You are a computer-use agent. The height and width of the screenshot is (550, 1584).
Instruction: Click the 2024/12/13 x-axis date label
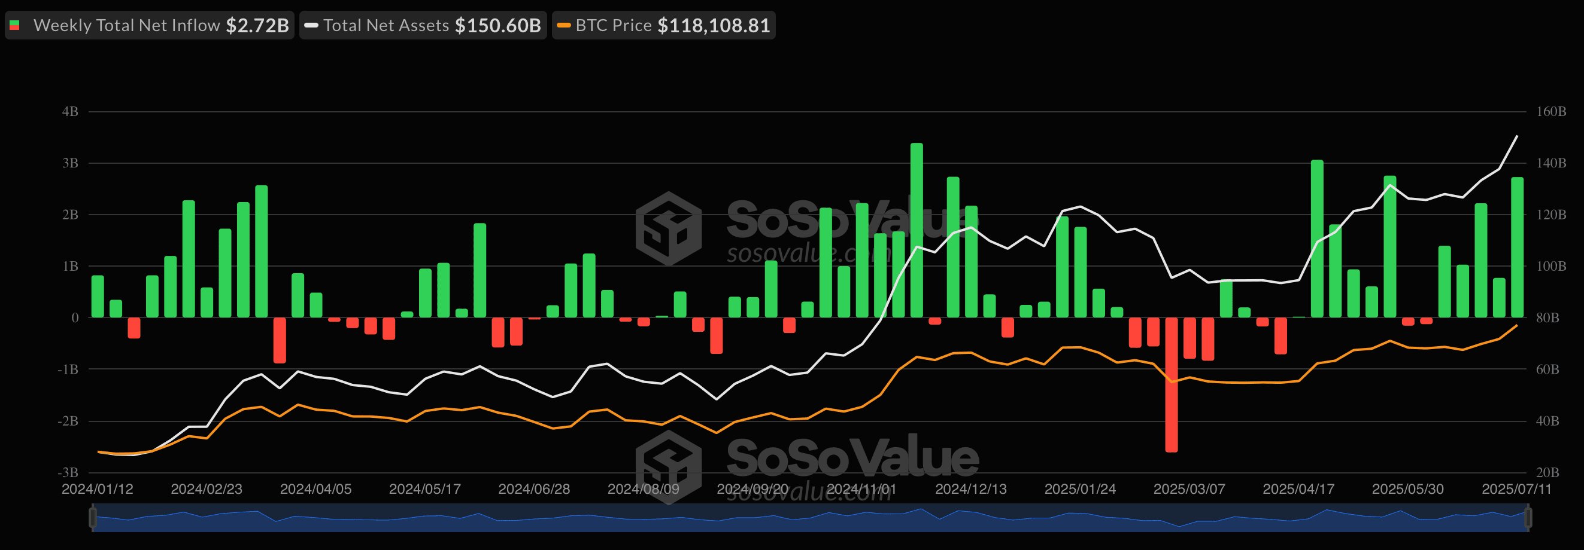click(971, 489)
